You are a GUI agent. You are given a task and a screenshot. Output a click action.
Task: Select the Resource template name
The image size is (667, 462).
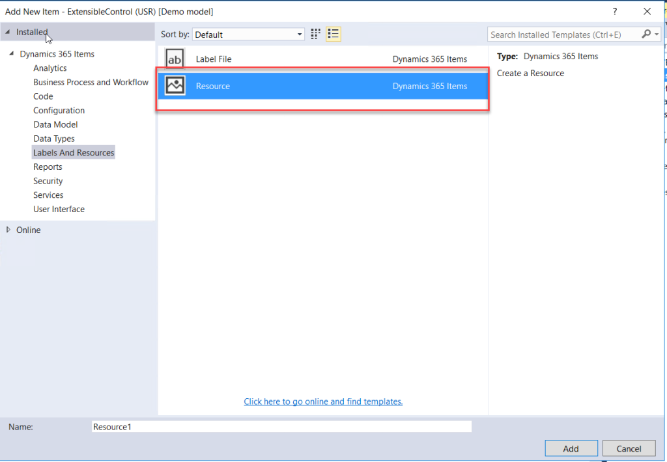coord(213,86)
